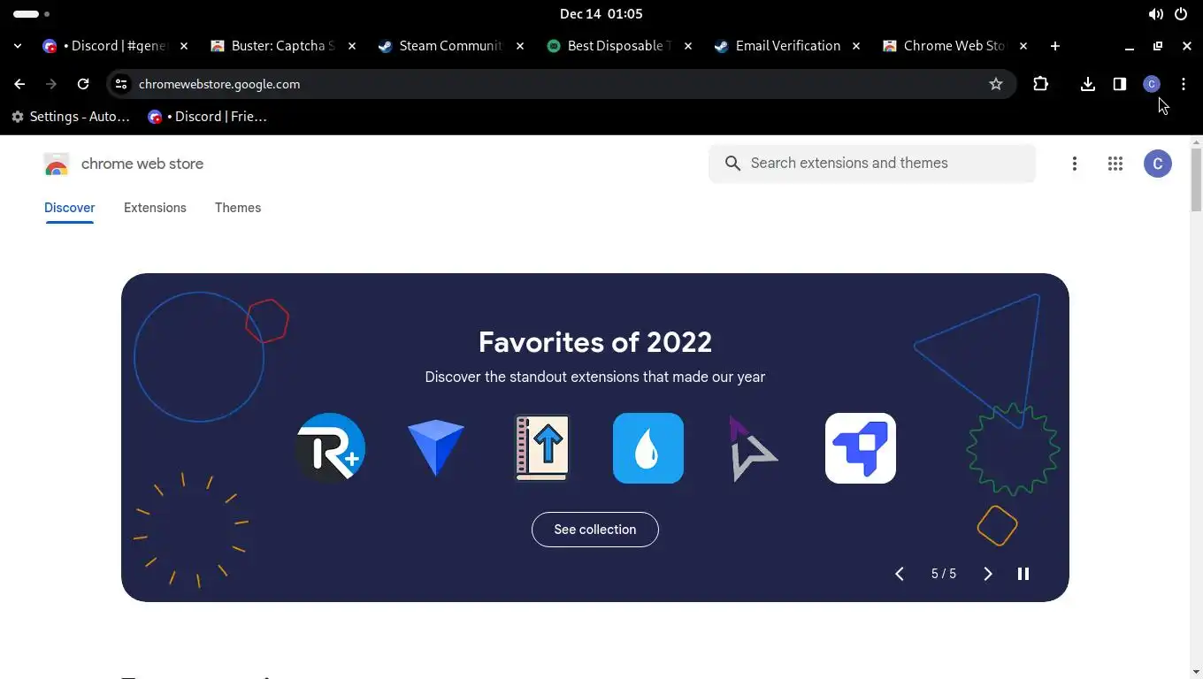The height and width of the screenshot is (679, 1203).
Task: Open the browser Extensions puzzle icon
Action: point(1041,84)
